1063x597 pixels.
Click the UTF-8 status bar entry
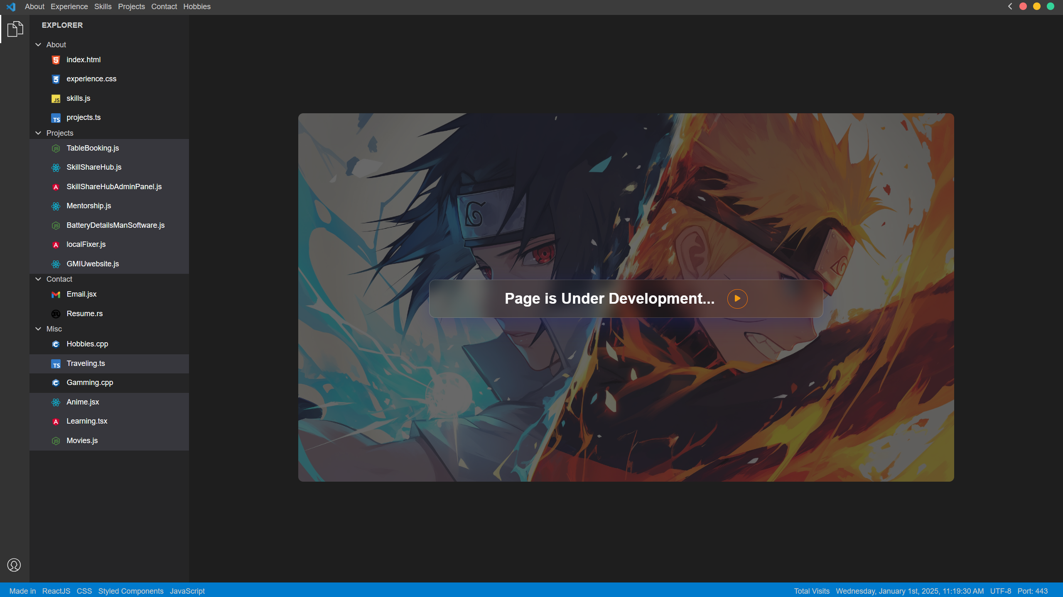tap(1000, 591)
